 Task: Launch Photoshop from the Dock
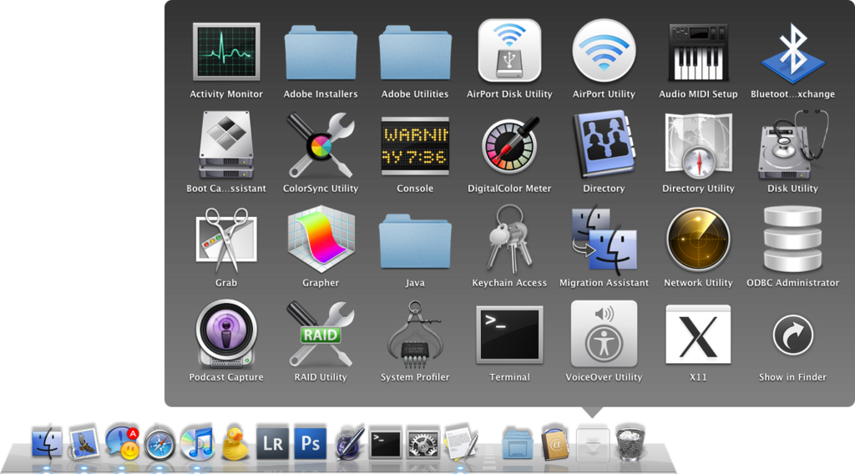pyautogui.click(x=311, y=443)
